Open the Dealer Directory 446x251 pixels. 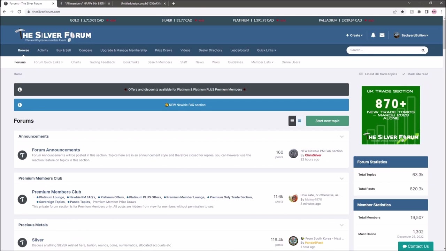(x=210, y=50)
